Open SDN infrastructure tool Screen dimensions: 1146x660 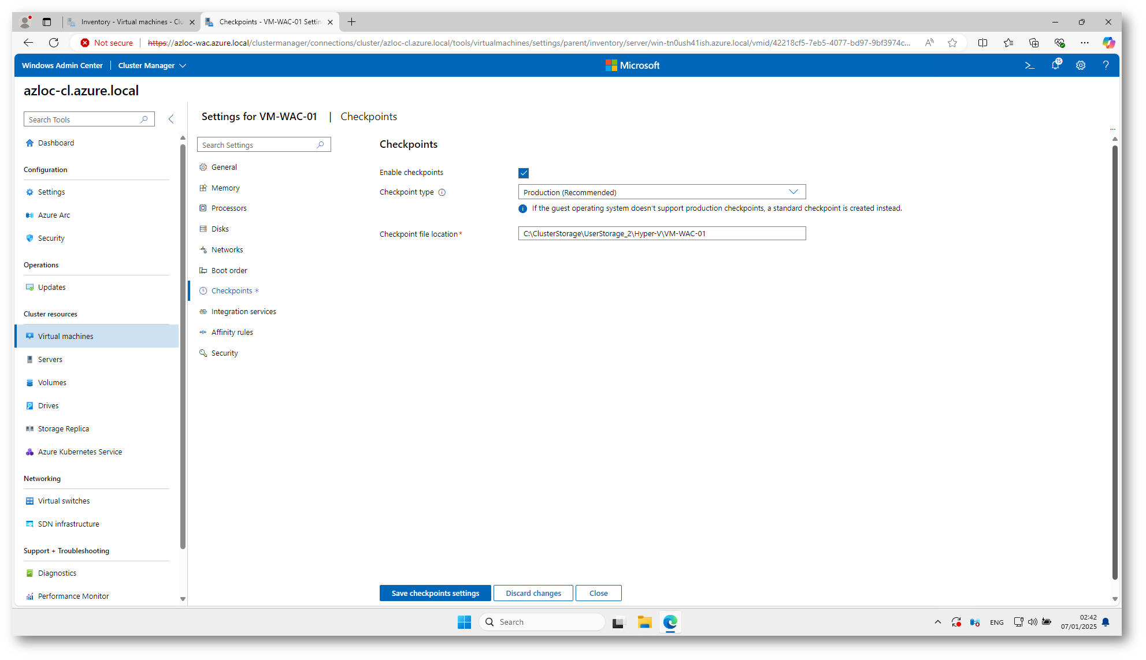click(x=69, y=524)
